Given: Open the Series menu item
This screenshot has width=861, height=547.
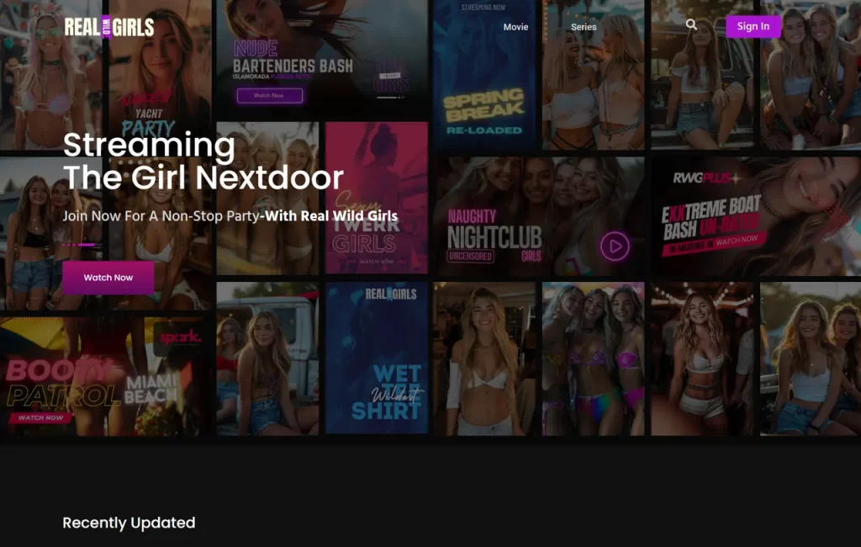Looking at the screenshot, I should coord(584,27).
